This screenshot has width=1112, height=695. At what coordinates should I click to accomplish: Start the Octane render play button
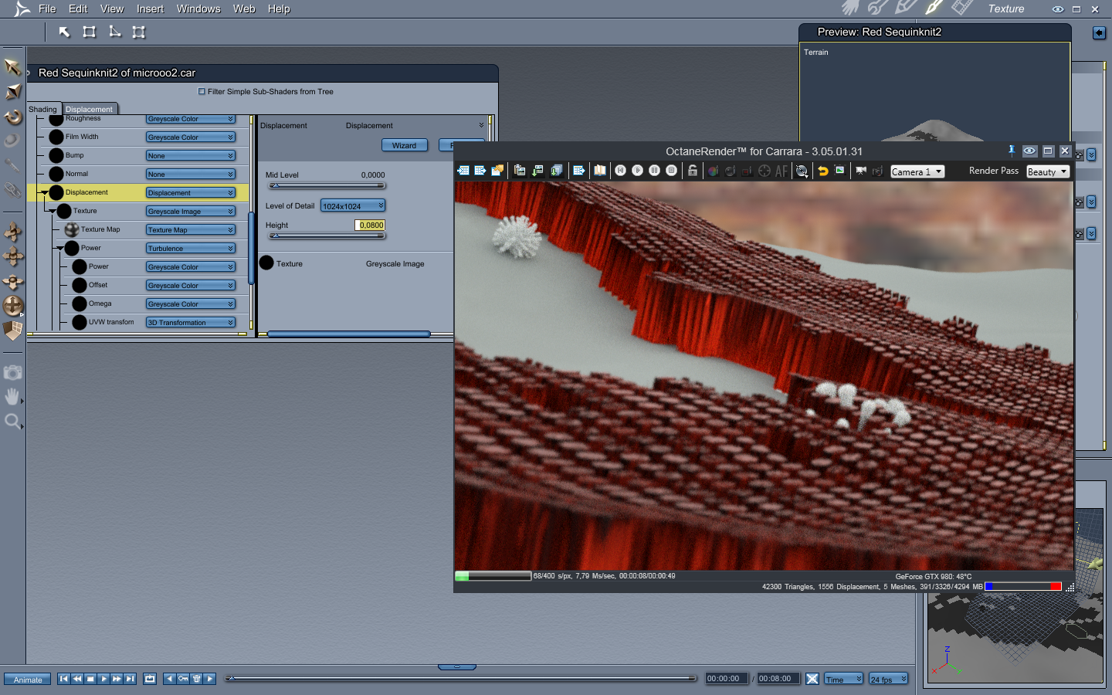click(637, 171)
